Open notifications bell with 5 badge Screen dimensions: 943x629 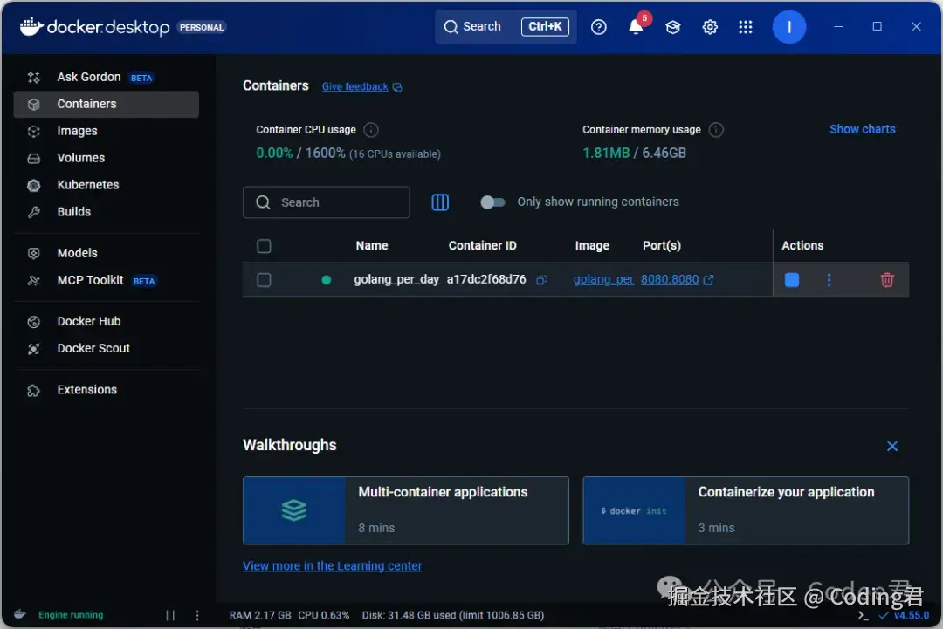tap(637, 25)
